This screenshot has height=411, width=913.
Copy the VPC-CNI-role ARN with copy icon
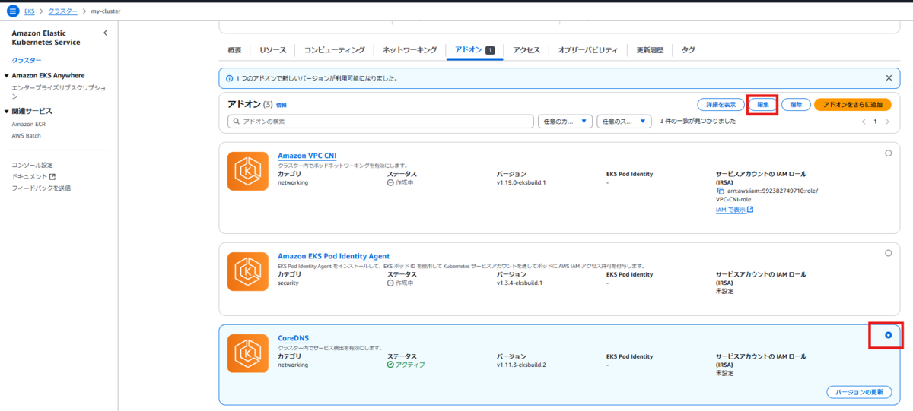pyautogui.click(x=720, y=191)
